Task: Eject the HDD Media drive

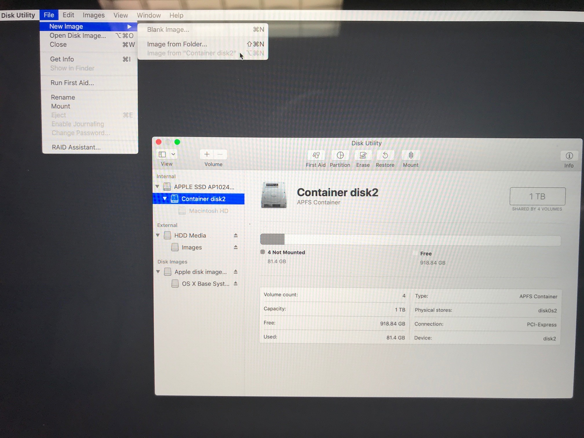Action: (x=236, y=236)
